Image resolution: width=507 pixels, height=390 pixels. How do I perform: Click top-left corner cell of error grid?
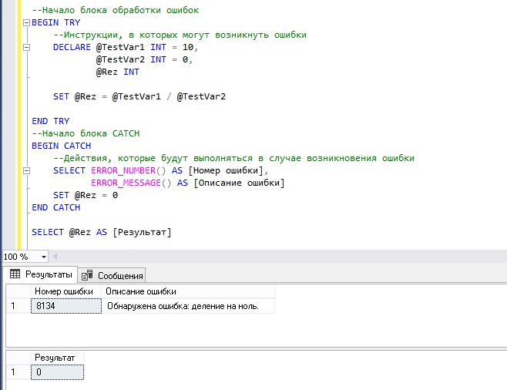17,291
